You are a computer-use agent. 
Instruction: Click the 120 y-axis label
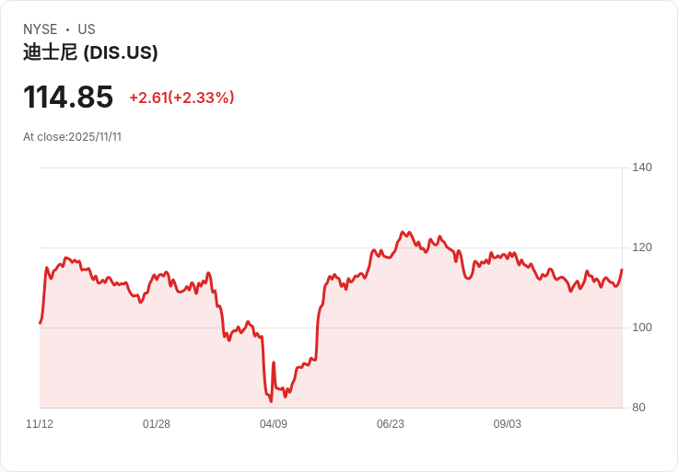tap(642, 248)
